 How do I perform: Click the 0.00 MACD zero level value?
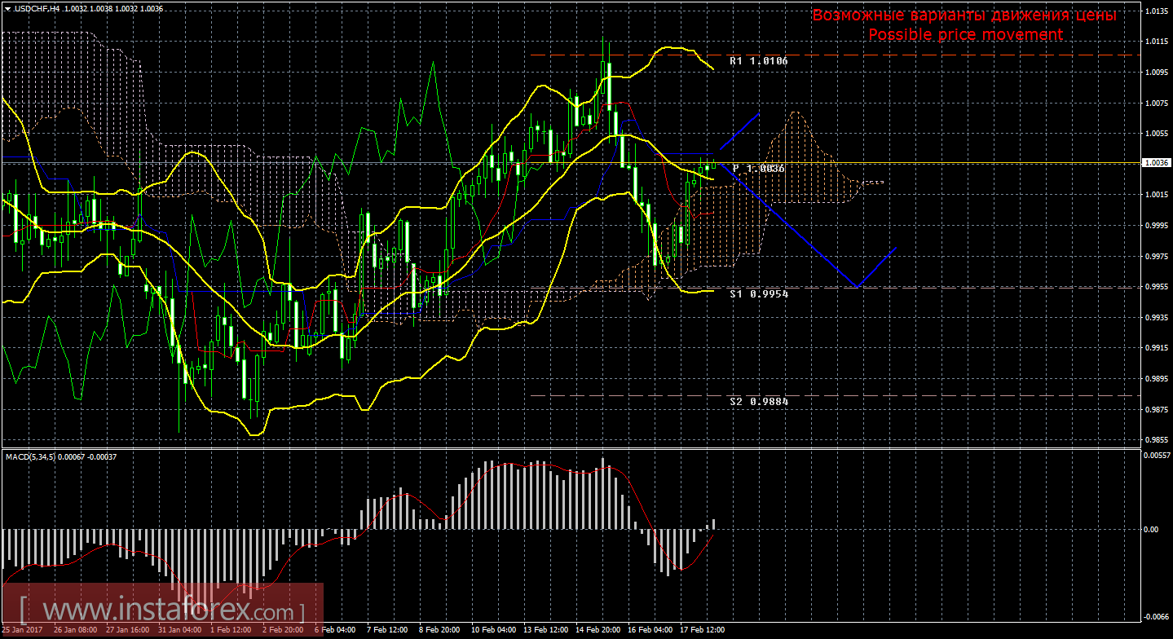1152,530
